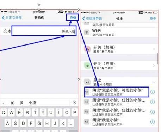Open info for second 任性的小偷 action
This screenshot has height=132, width=161.
(153, 112)
